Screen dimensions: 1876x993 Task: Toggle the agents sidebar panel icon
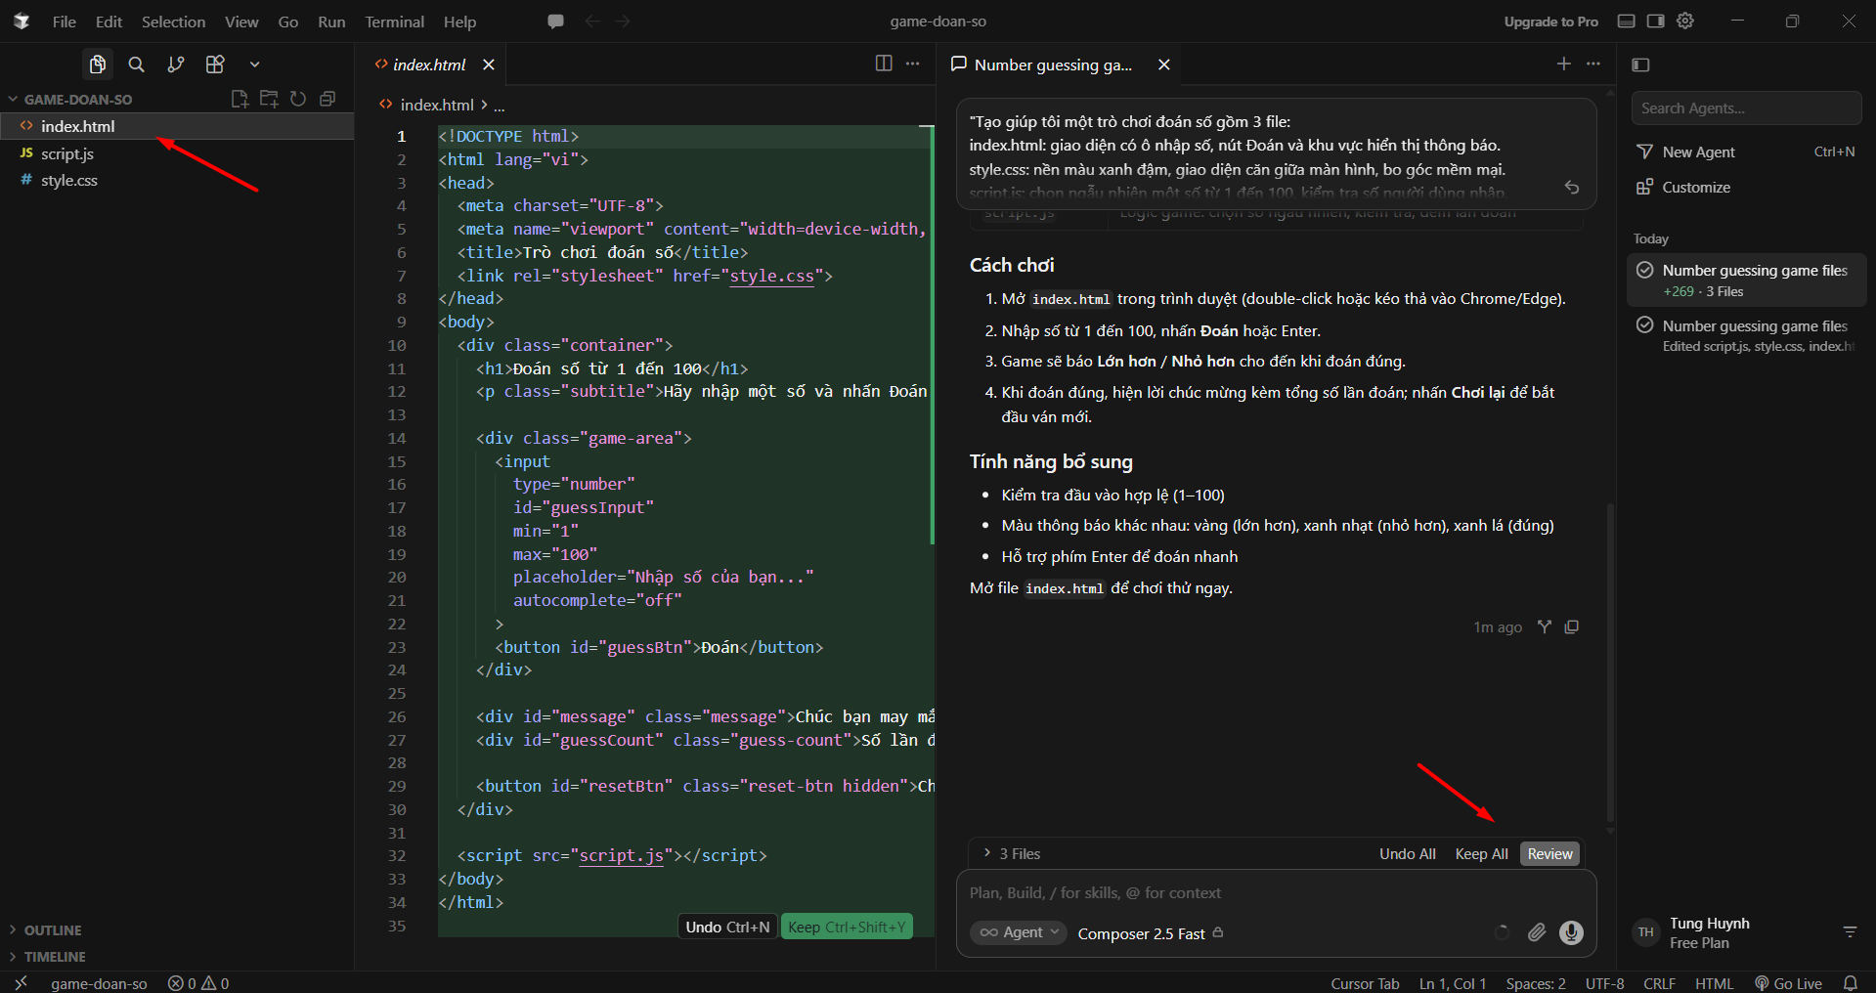pos(1641,65)
